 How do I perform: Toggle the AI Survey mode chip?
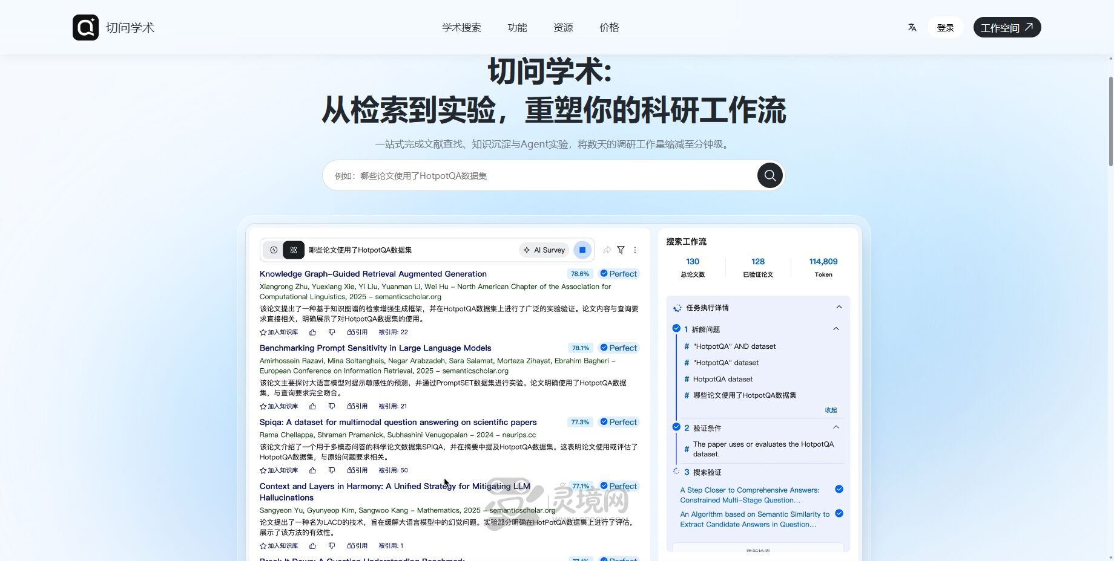pyautogui.click(x=544, y=250)
